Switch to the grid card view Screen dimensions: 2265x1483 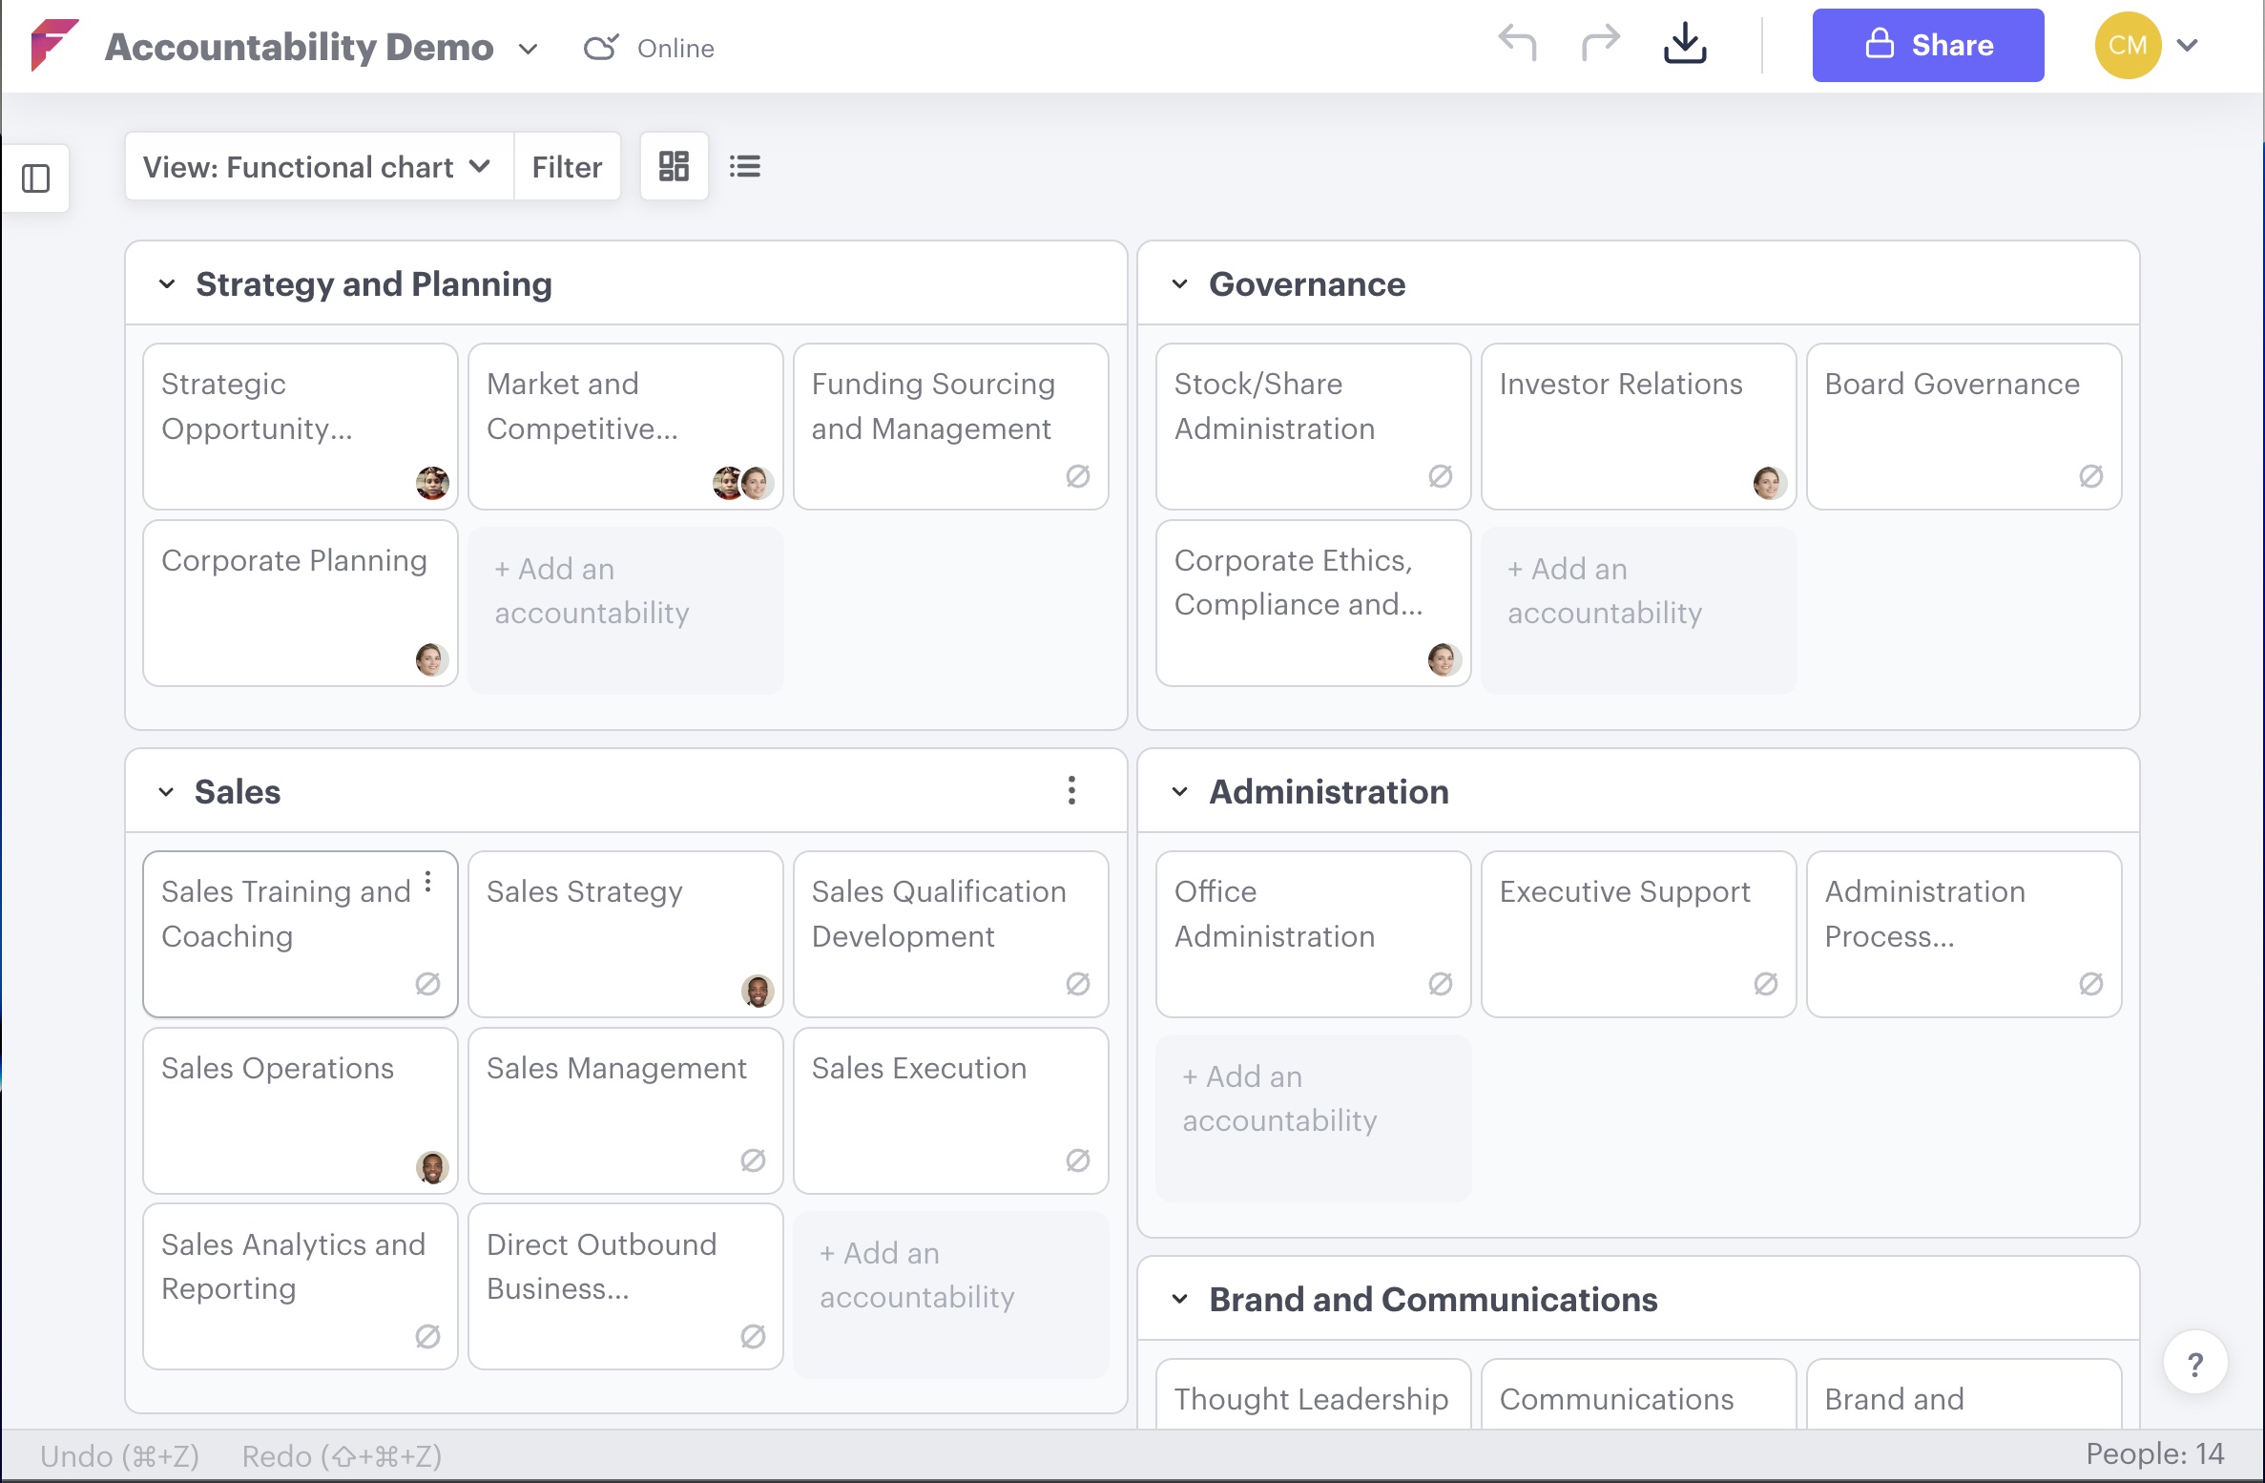[x=674, y=167]
